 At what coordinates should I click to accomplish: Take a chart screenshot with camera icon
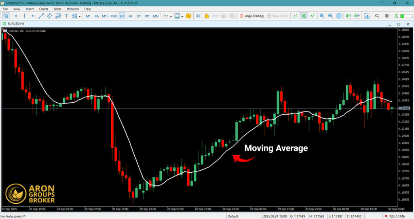[x=366, y=16]
